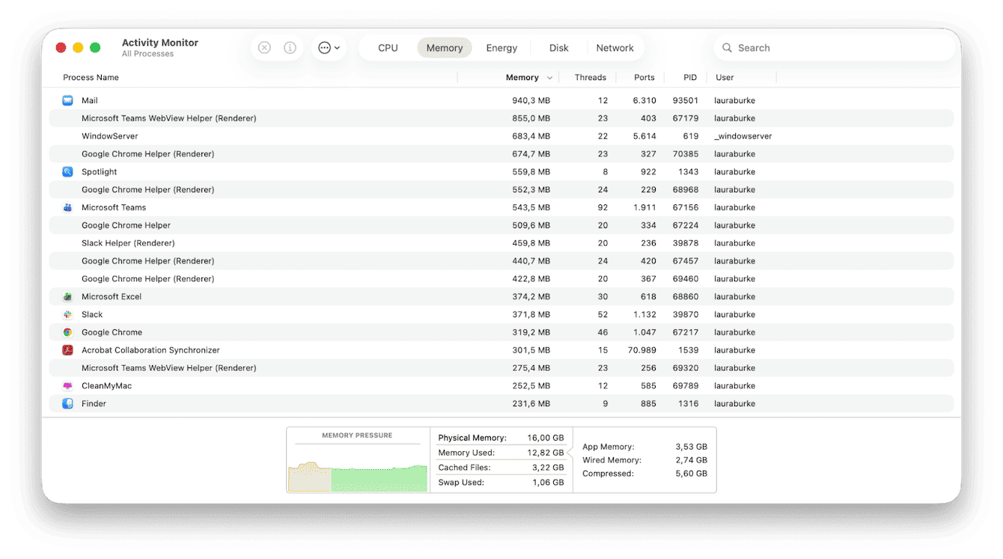The height and width of the screenshot is (559, 1003).
Task: Click the Microsoft Teams icon in the list
Action: pyautogui.click(x=67, y=207)
